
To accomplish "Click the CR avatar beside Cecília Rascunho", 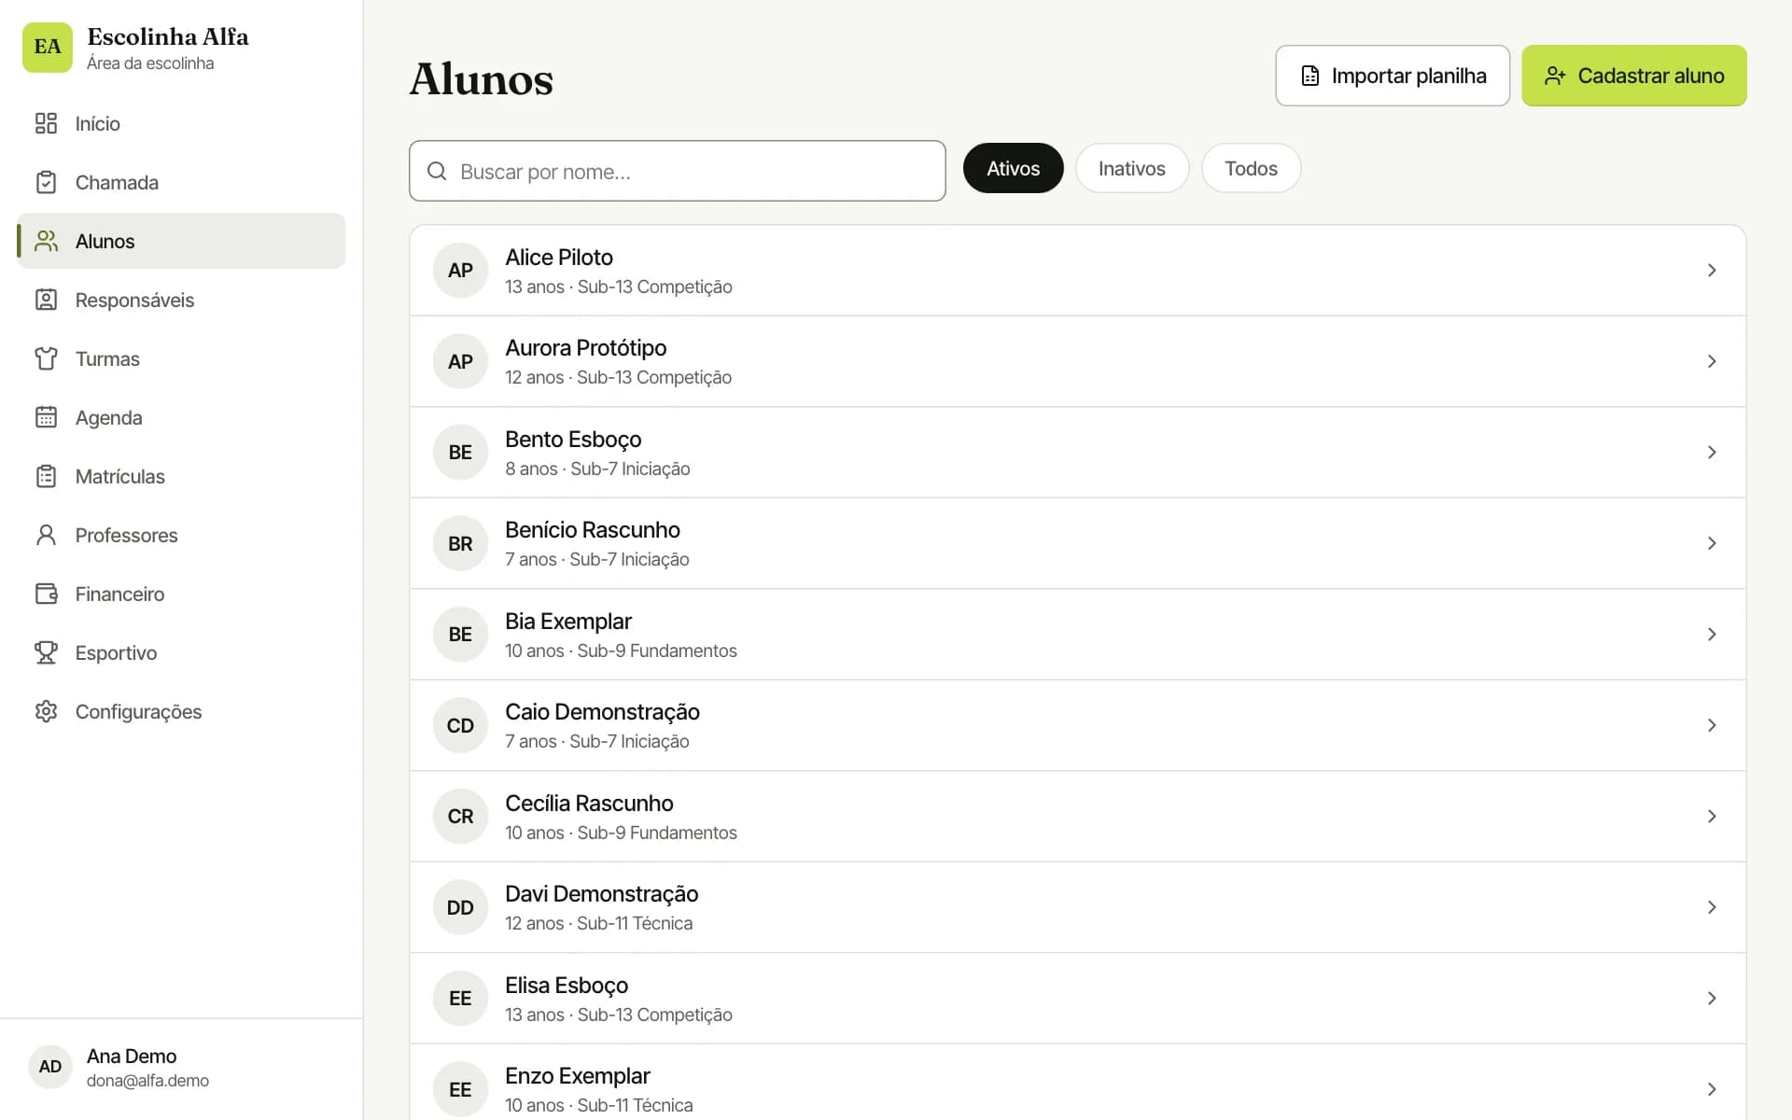I will pos(460,817).
